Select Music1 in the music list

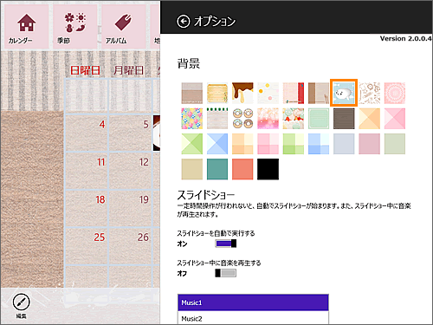click(253, 302)
